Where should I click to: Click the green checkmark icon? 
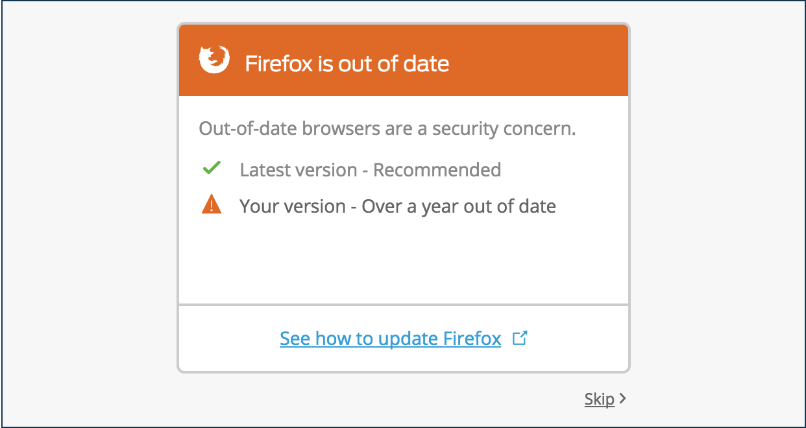(212, 169)
